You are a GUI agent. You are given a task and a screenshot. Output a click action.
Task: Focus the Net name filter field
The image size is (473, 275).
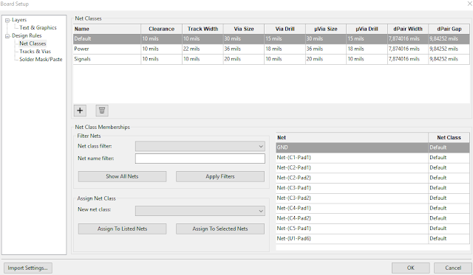(x=200, y=159)
